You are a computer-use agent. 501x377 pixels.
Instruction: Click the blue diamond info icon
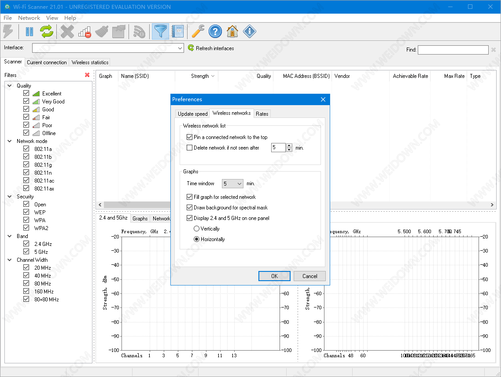click(250, 31)
